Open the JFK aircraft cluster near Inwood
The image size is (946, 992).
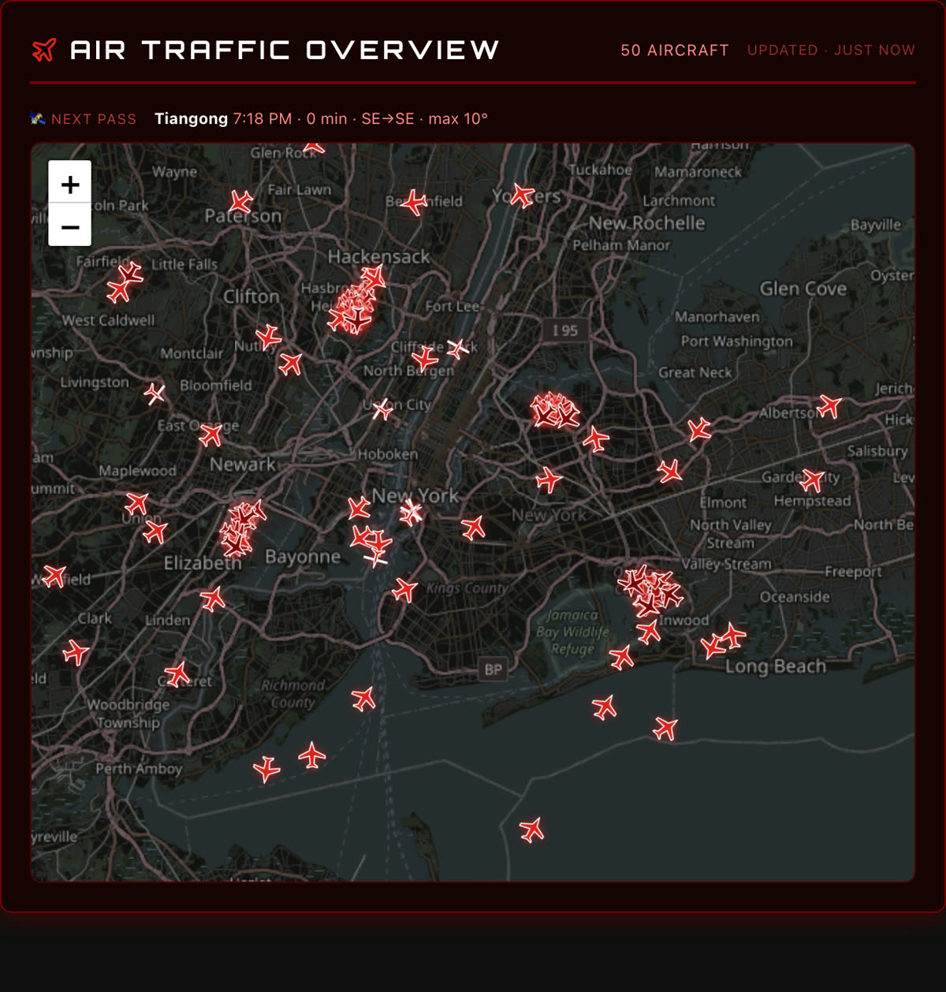pos(650,590)
